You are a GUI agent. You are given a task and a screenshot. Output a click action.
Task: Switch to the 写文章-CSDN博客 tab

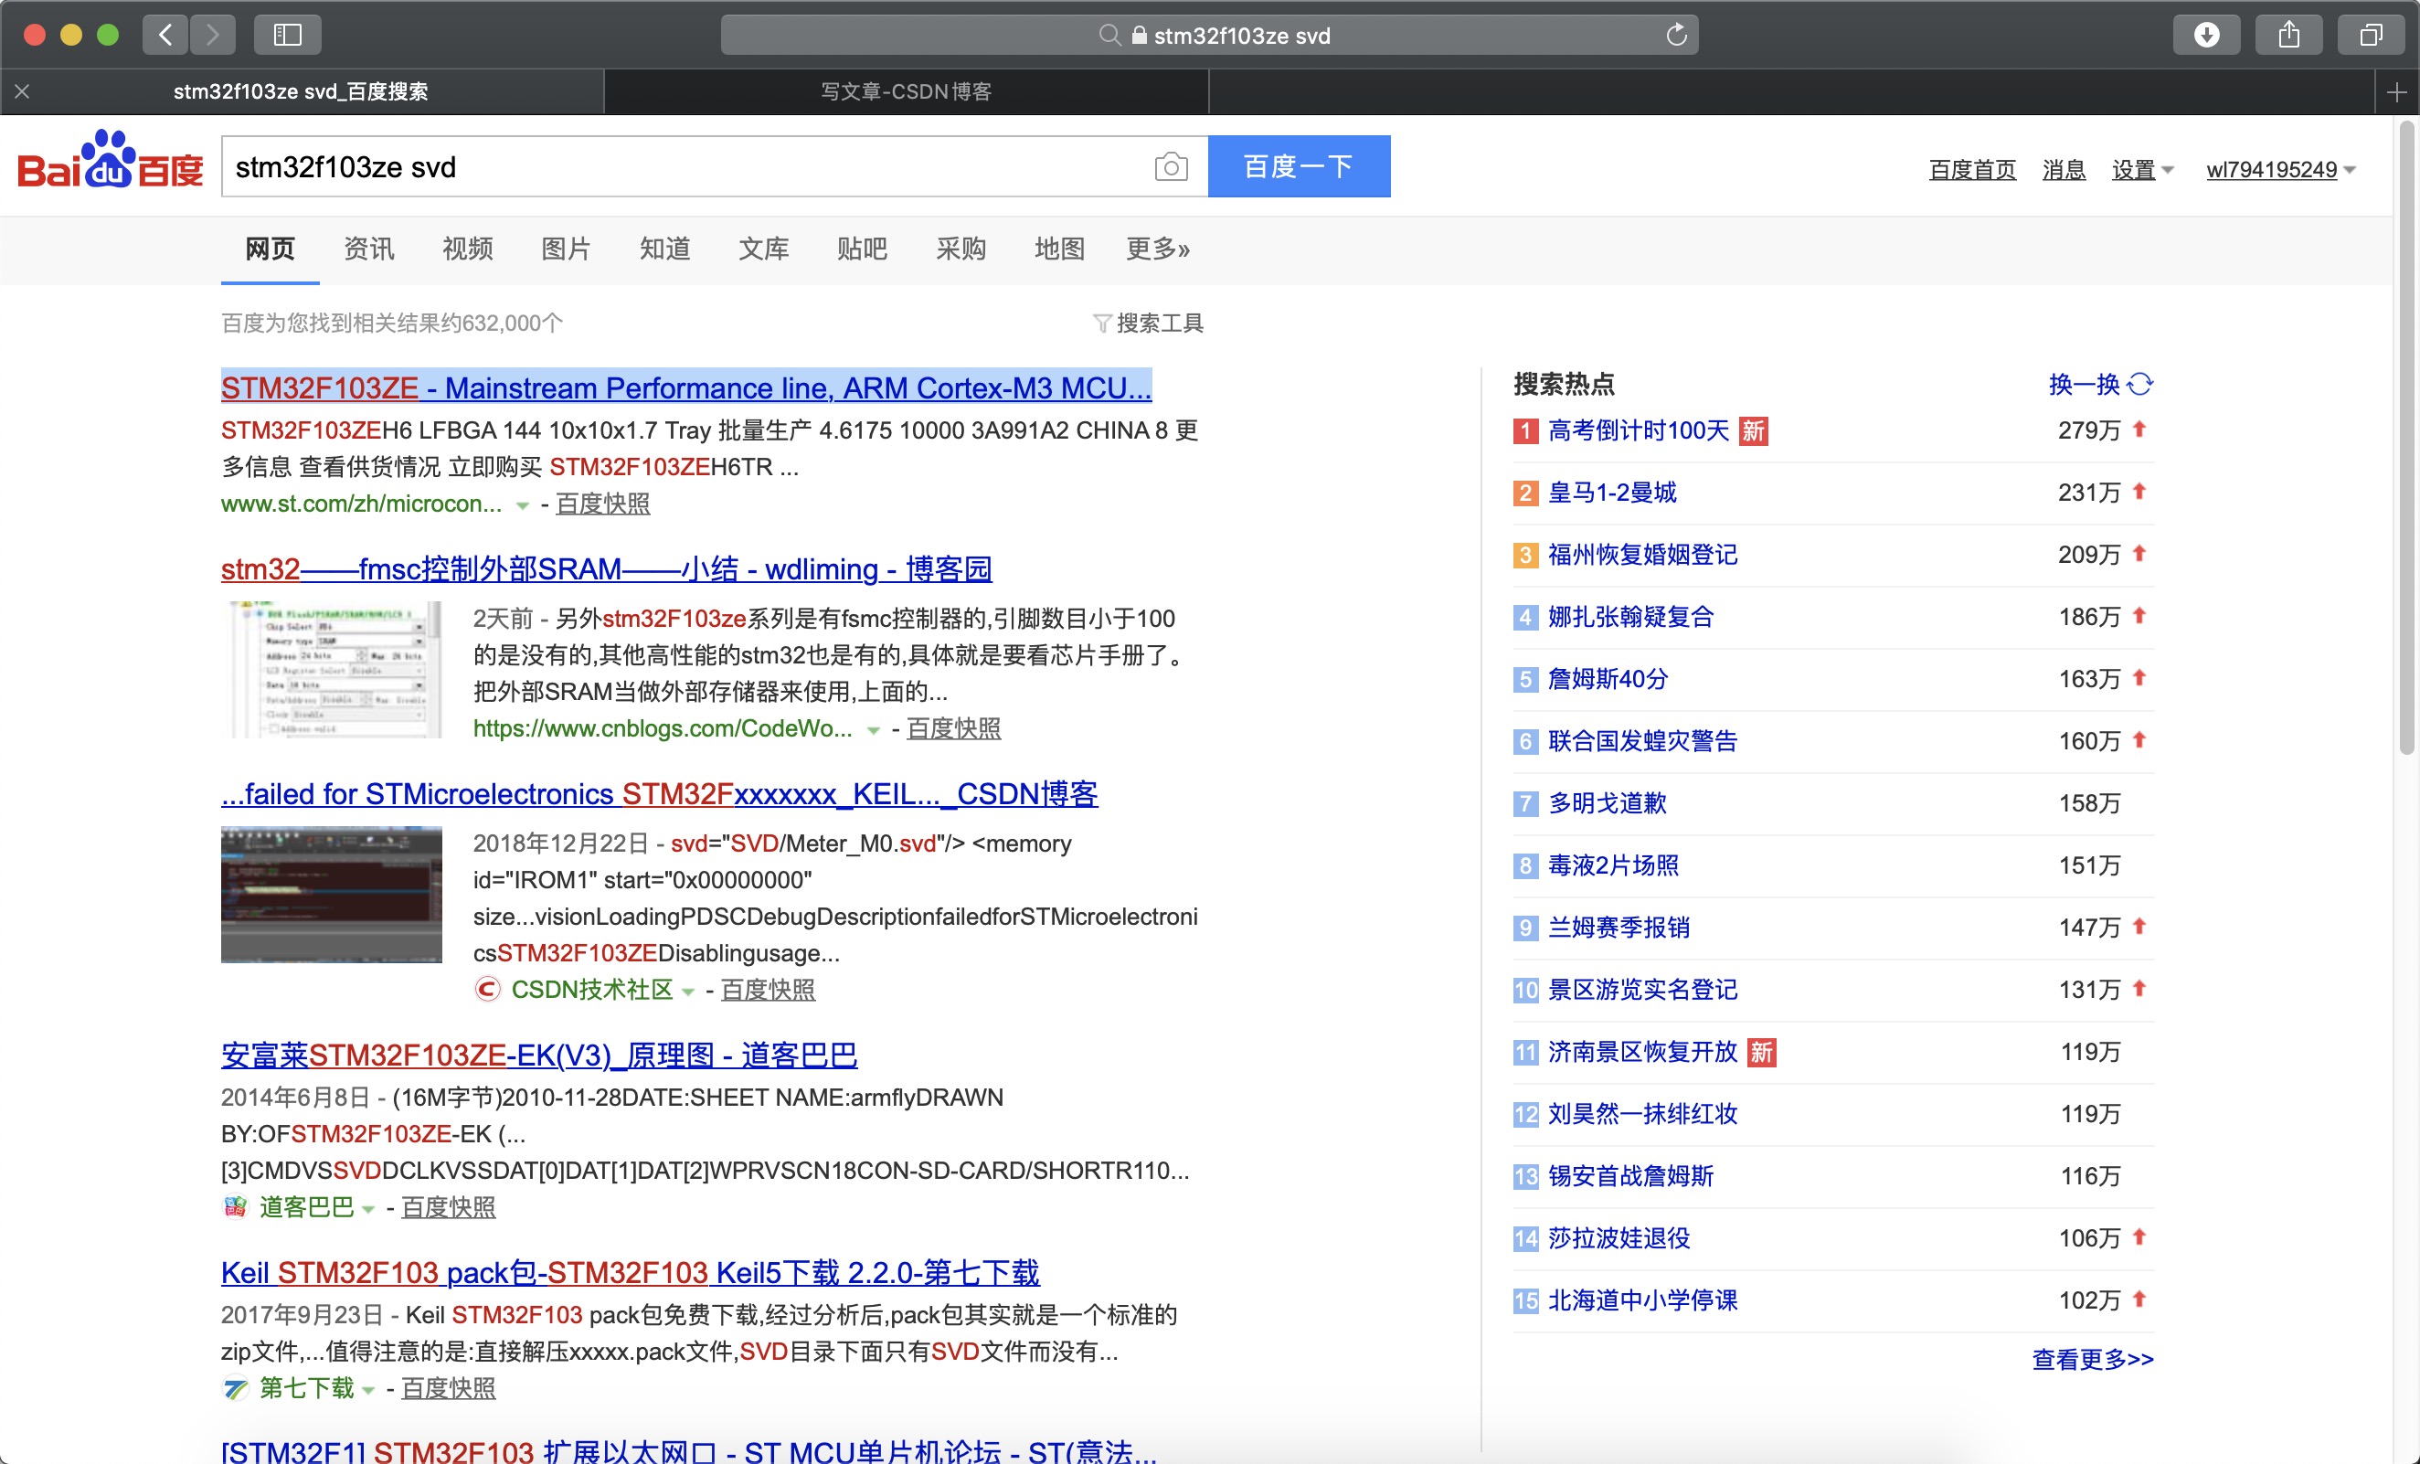(x=906, y=92)
